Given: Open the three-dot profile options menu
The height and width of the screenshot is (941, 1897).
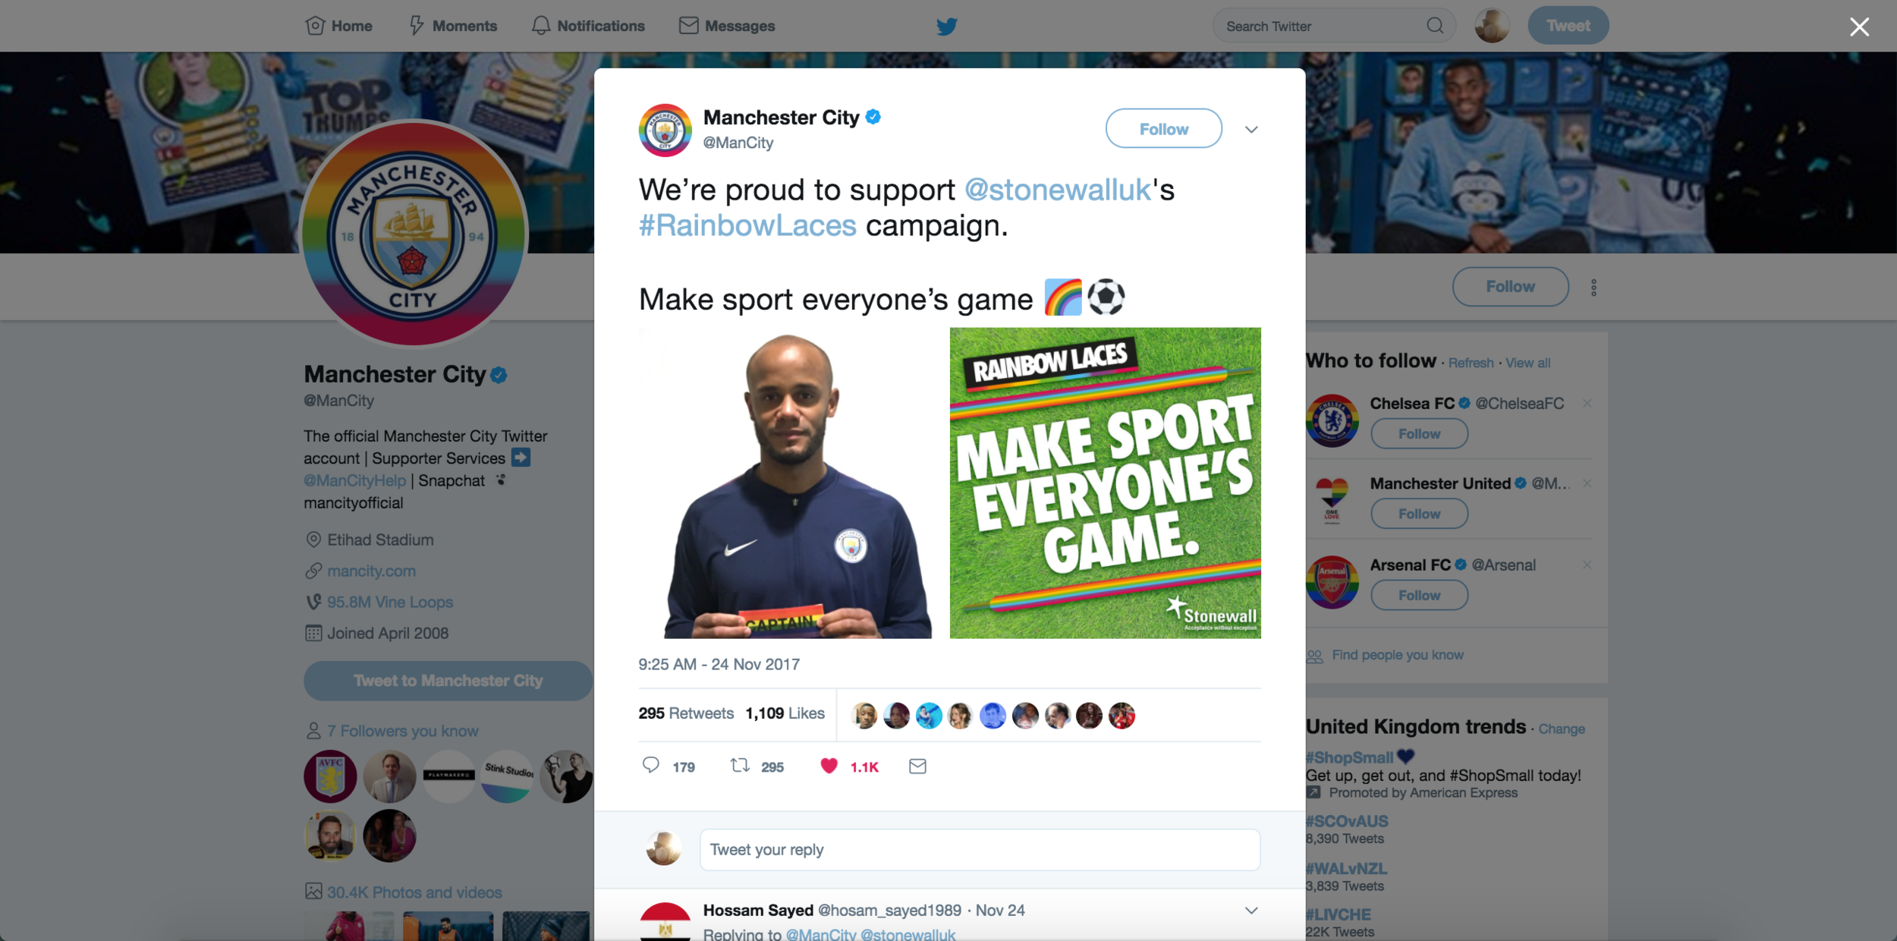Looking at the screenshot, I should click(x=1593, y=288).
